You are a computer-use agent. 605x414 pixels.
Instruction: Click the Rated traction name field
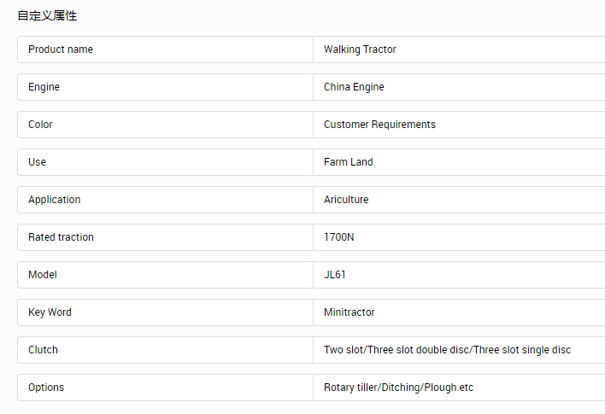[x=165, y=237]
